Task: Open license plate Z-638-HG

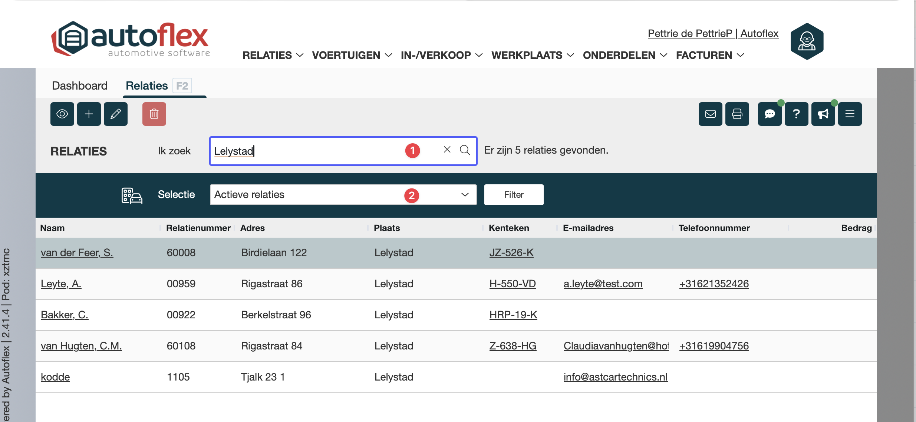Action: pyautogui.click(x=513, y=346)
